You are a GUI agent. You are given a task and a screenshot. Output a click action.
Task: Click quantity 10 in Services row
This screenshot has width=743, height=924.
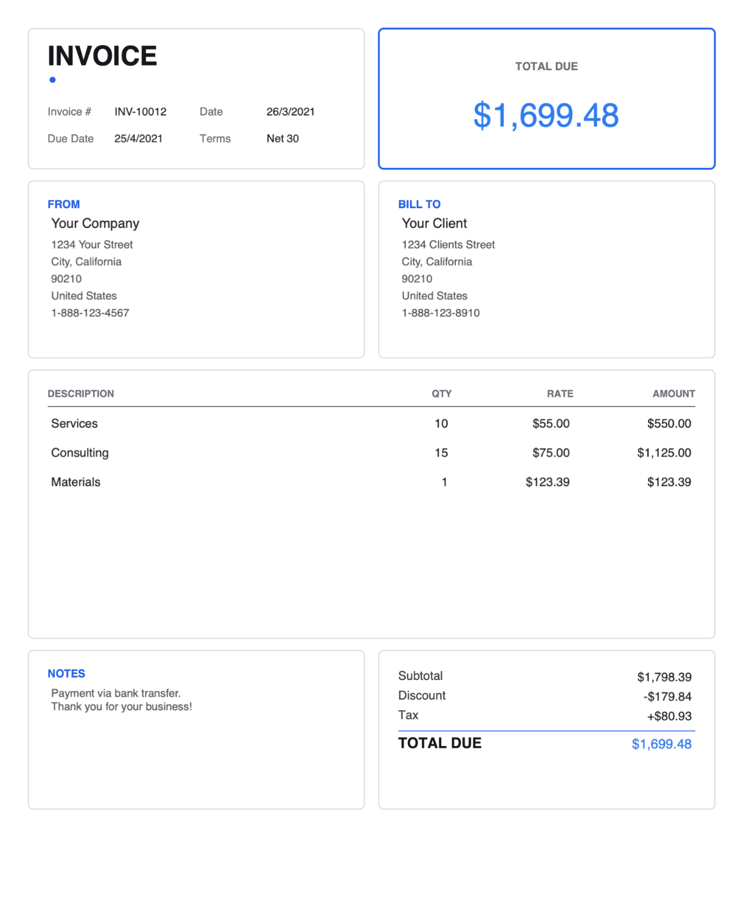click(x=441, y=424)
